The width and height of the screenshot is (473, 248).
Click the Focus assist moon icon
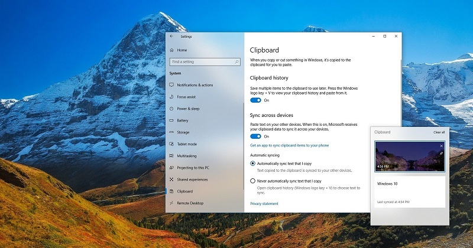pos(171,97)
